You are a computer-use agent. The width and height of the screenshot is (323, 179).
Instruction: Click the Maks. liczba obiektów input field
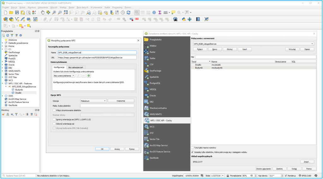(107, 106)
